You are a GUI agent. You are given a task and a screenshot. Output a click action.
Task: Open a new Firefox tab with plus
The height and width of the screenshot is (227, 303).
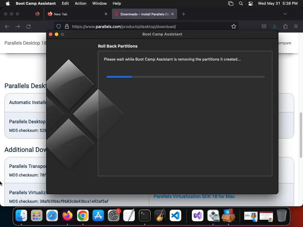tap(183, 14)
